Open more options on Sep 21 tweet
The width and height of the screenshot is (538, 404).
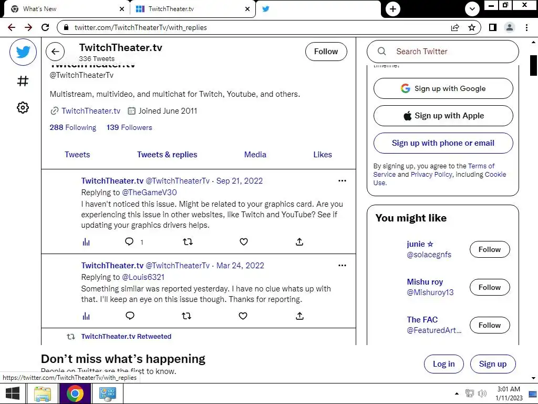coord(342,181)
